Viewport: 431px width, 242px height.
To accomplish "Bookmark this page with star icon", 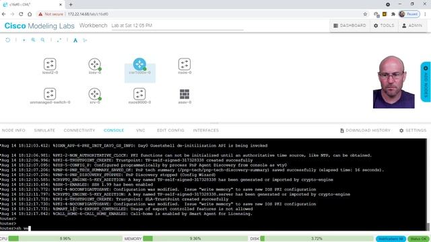I will coord(365,14).
